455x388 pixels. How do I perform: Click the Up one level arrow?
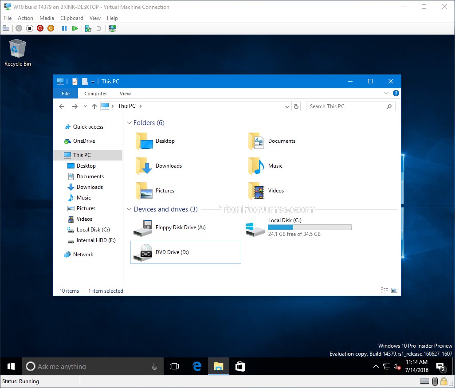tap(94, 106)
